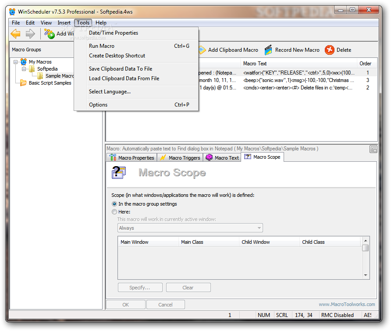391x331 pixels.
Task: Click the Clear button
Action: click(188, 287)
